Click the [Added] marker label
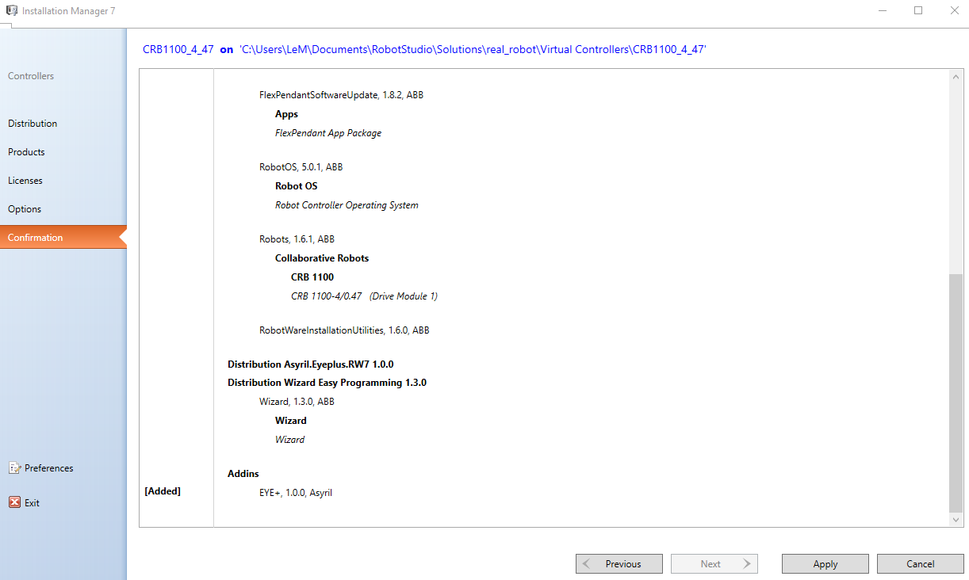This screenshot has height=580, width=969. click(163, 491)
